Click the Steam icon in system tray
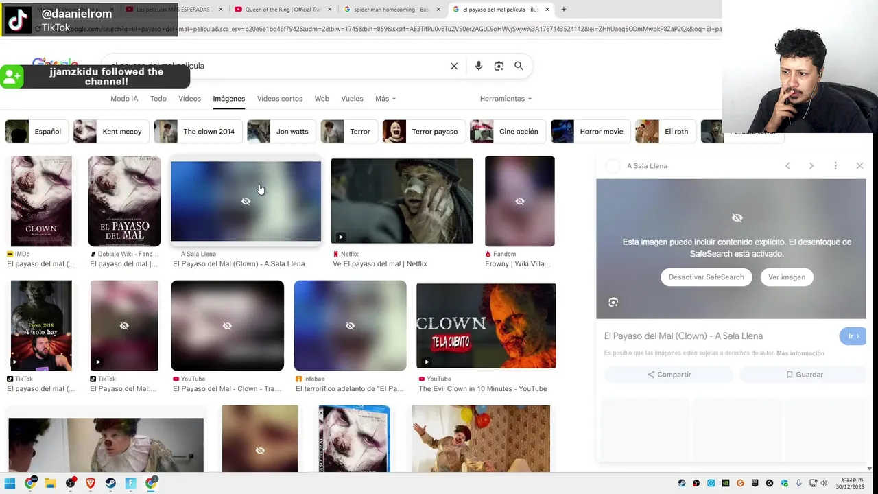The image size is (878, 494). tap(682, 484)
